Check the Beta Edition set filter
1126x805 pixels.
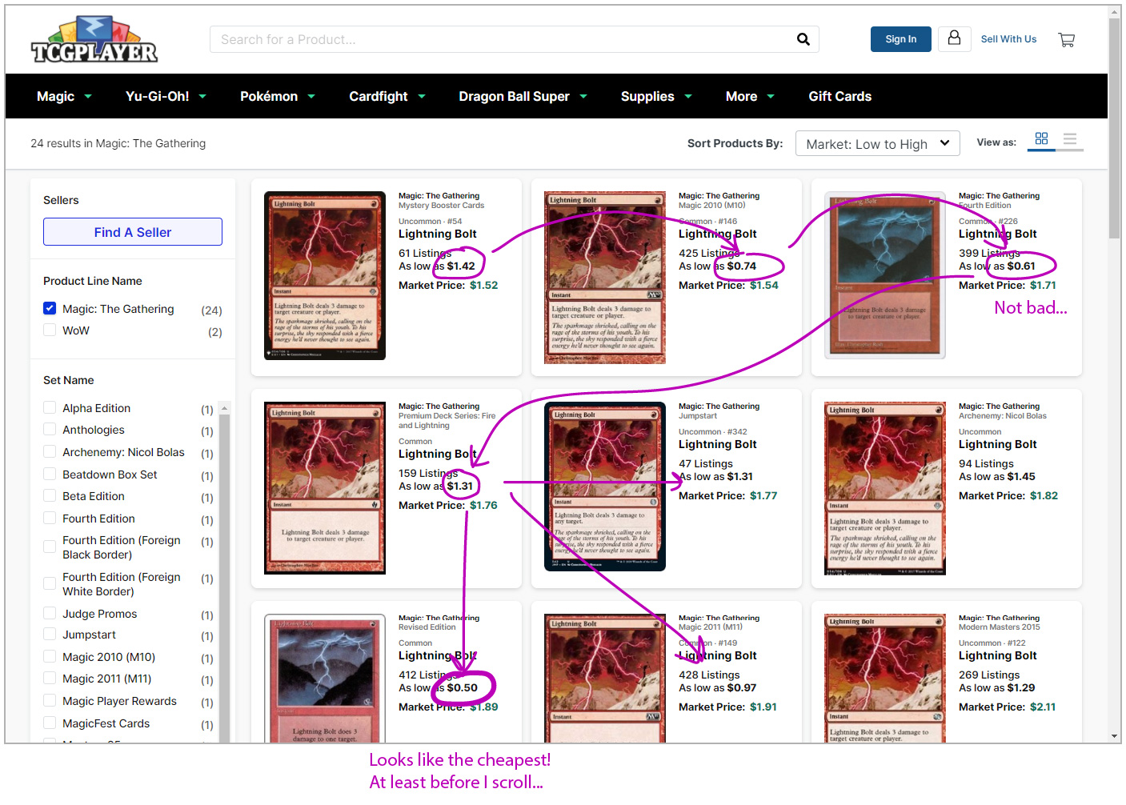point(50,495)
